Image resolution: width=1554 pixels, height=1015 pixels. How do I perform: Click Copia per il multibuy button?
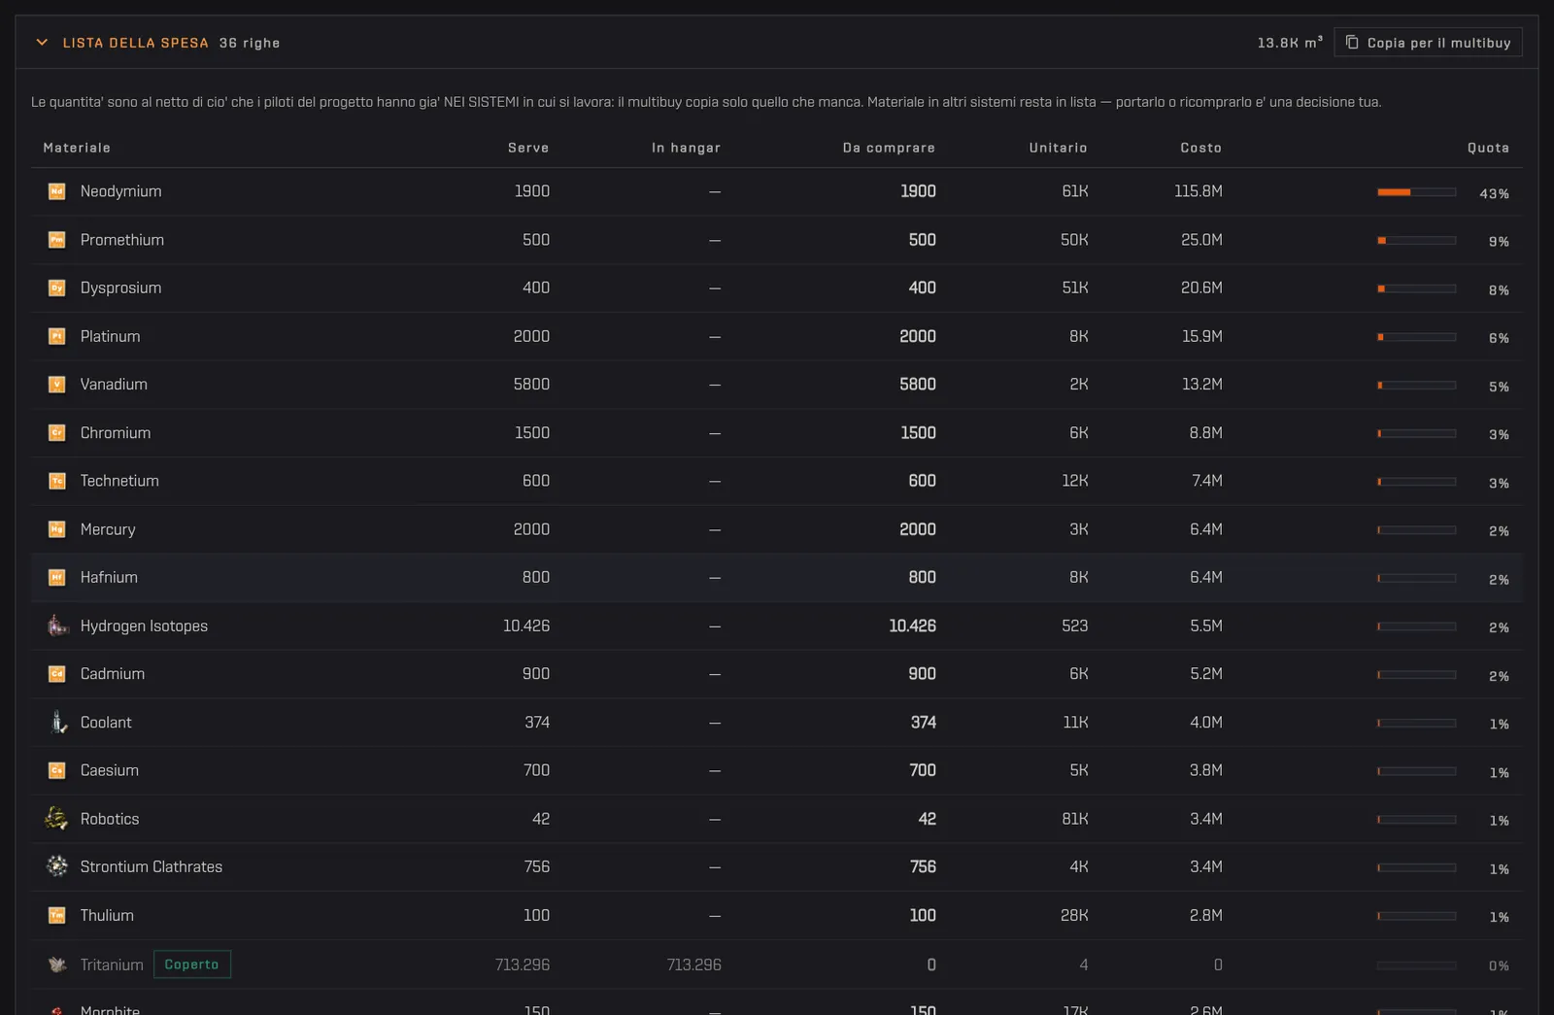(1428, 43)
